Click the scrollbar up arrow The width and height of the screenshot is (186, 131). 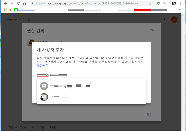[183, 15]
